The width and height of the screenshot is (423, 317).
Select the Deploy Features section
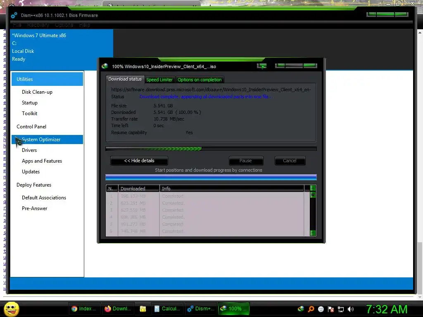pos(34,185)
